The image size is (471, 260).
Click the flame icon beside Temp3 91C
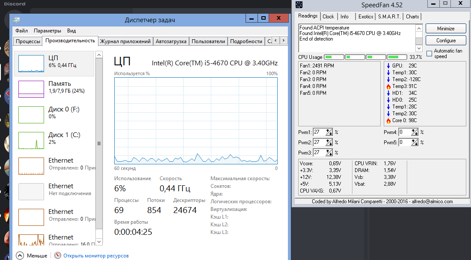click(x=388, y=86)
